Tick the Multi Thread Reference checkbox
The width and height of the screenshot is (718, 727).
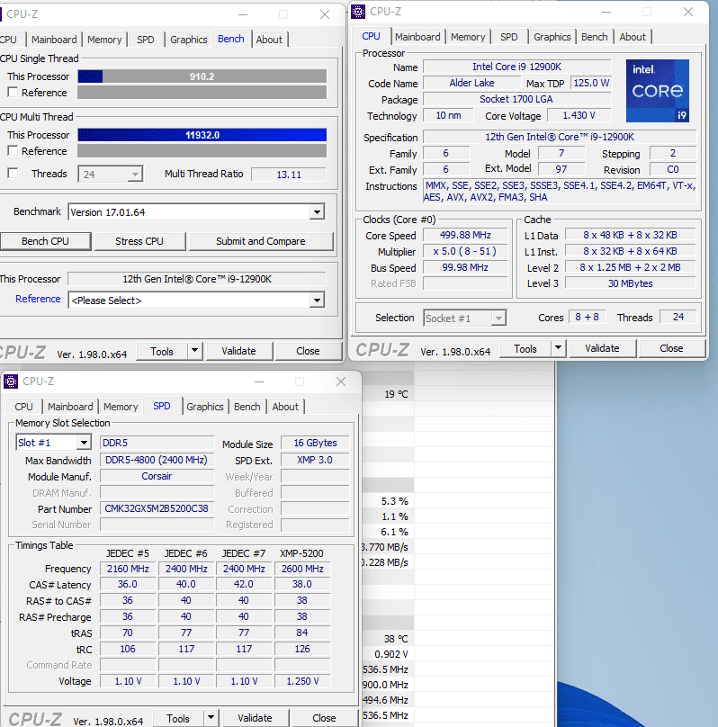coord(13,150)
